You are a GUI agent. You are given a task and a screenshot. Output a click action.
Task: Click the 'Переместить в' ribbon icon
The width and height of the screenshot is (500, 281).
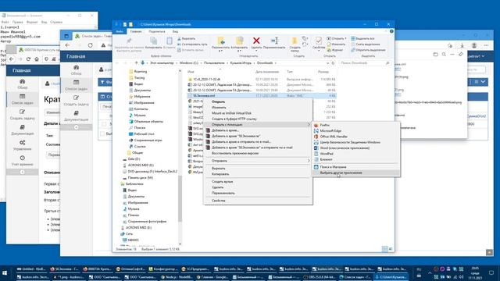[x=220, y=41]
